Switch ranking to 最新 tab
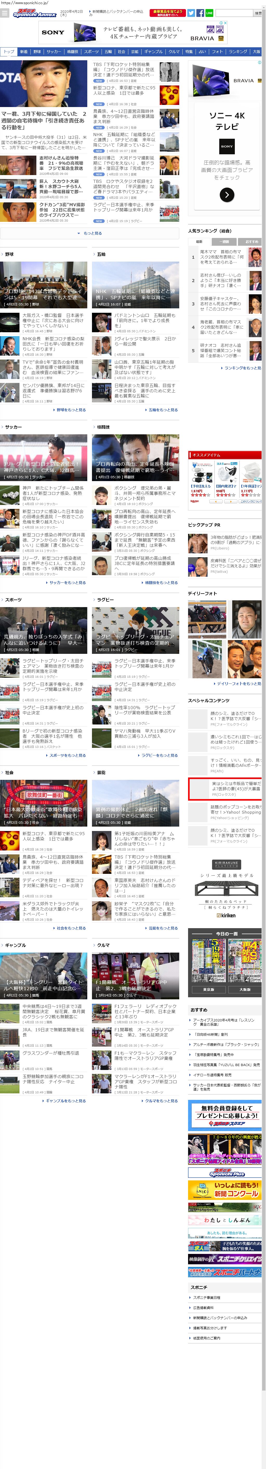The width and height of the screenshot is (266, 1469). click(x=199, y=242)
